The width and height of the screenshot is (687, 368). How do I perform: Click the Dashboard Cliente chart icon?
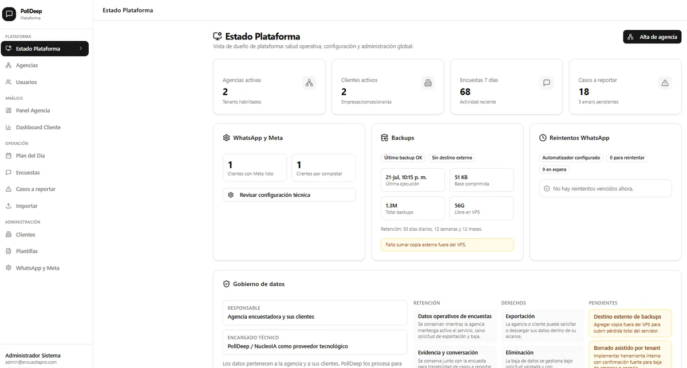[x=9, y=128]
